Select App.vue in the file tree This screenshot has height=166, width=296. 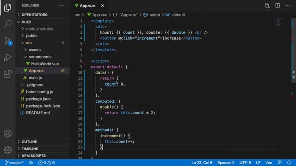tap(43, 71)
